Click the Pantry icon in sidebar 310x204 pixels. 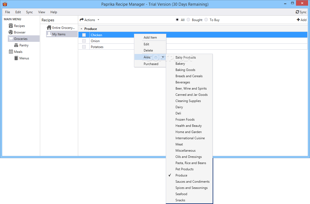point(16,45)
